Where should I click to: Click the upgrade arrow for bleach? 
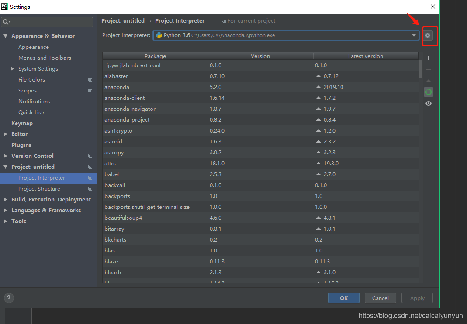(x=318, y=272)
